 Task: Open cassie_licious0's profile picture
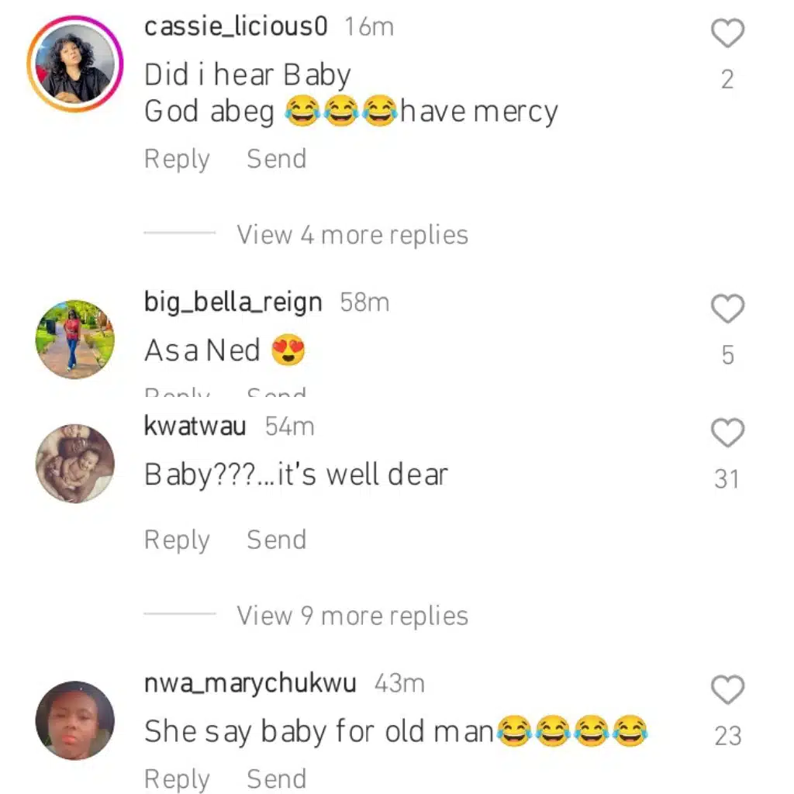[x=75, y=64]
